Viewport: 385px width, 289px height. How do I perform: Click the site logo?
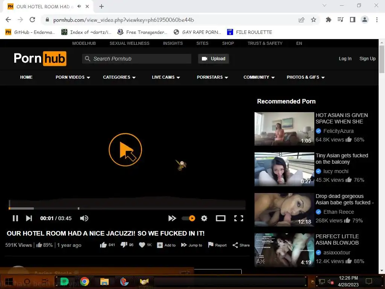[40, 58]
